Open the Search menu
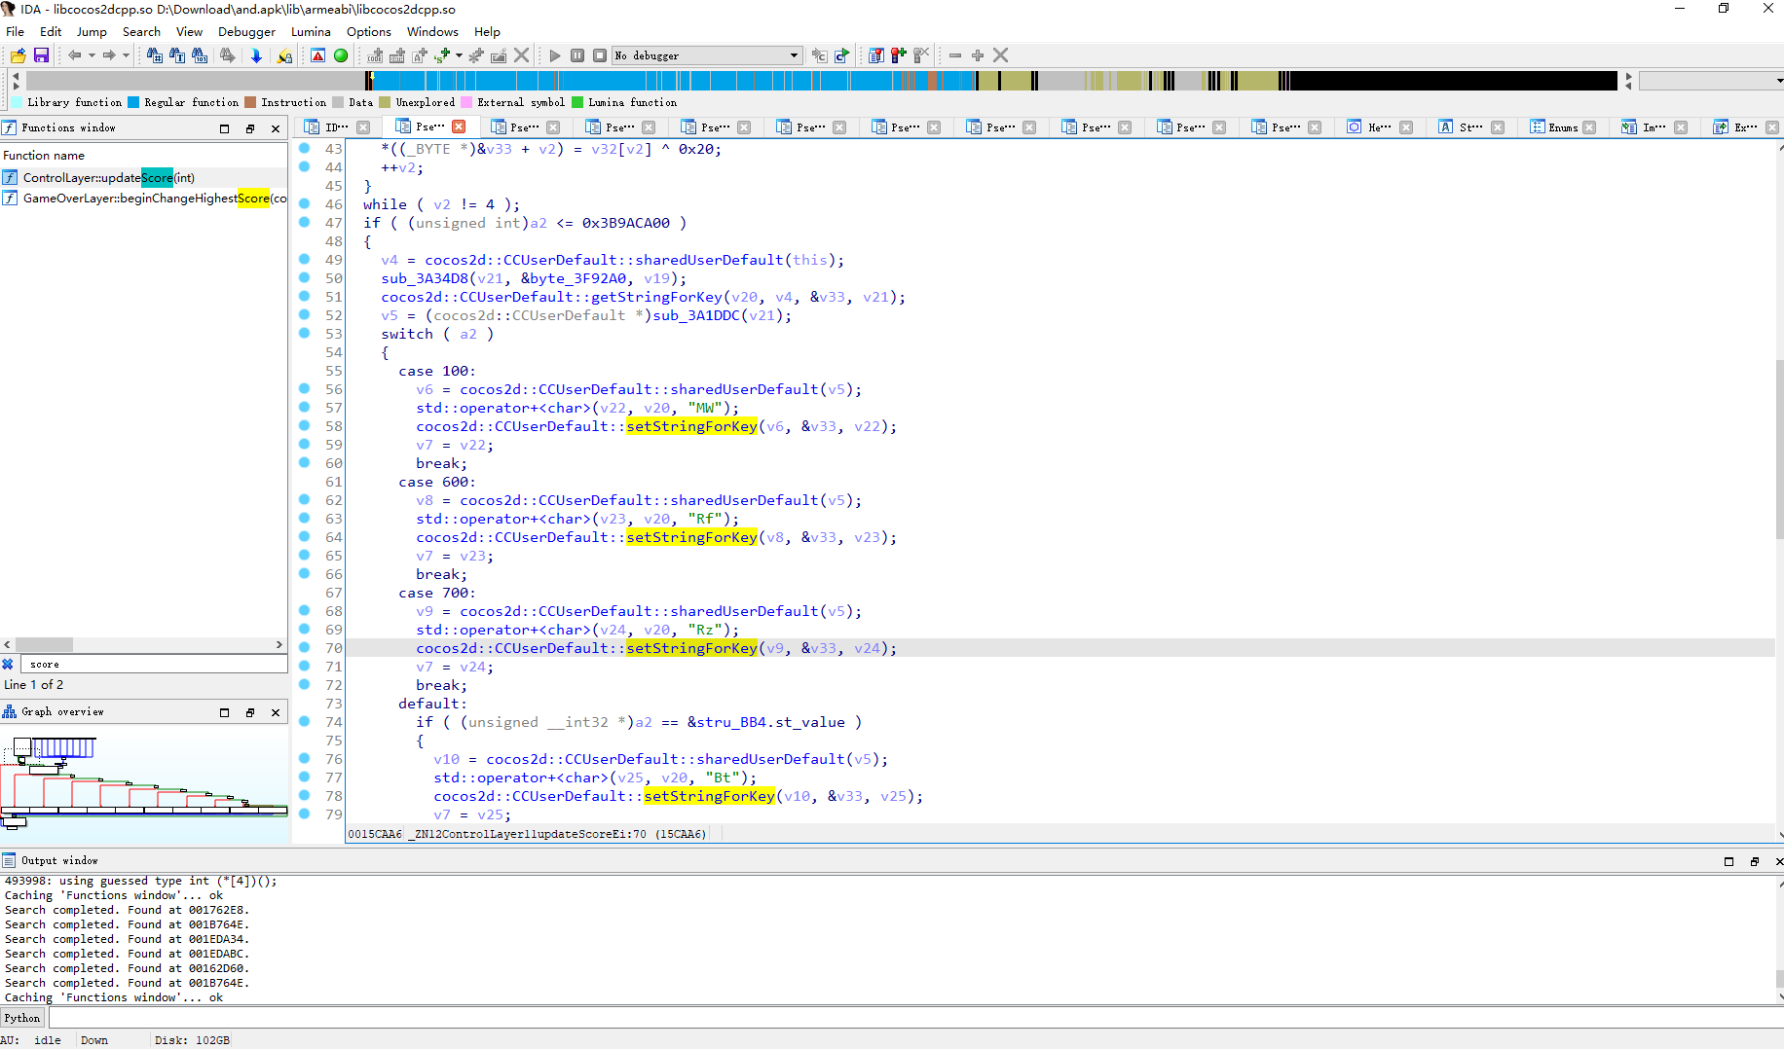 pos(141,31)
